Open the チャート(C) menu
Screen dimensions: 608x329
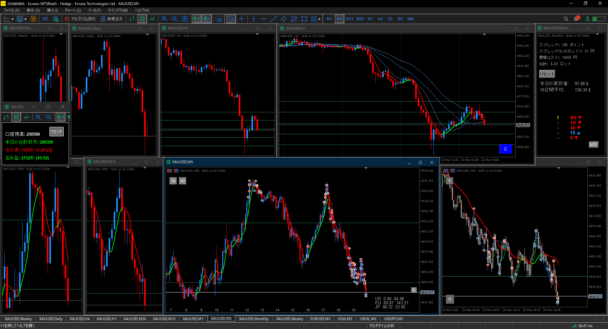73,10
